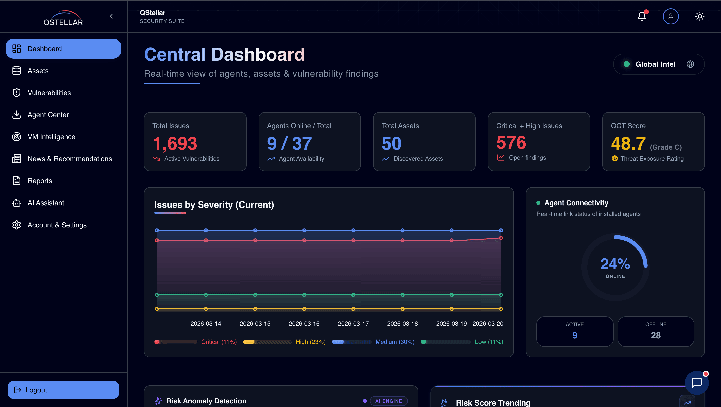Open the AI Assistant robot icon
The width and height of the screenshot is (721, 407).
(x=17, y=203)
